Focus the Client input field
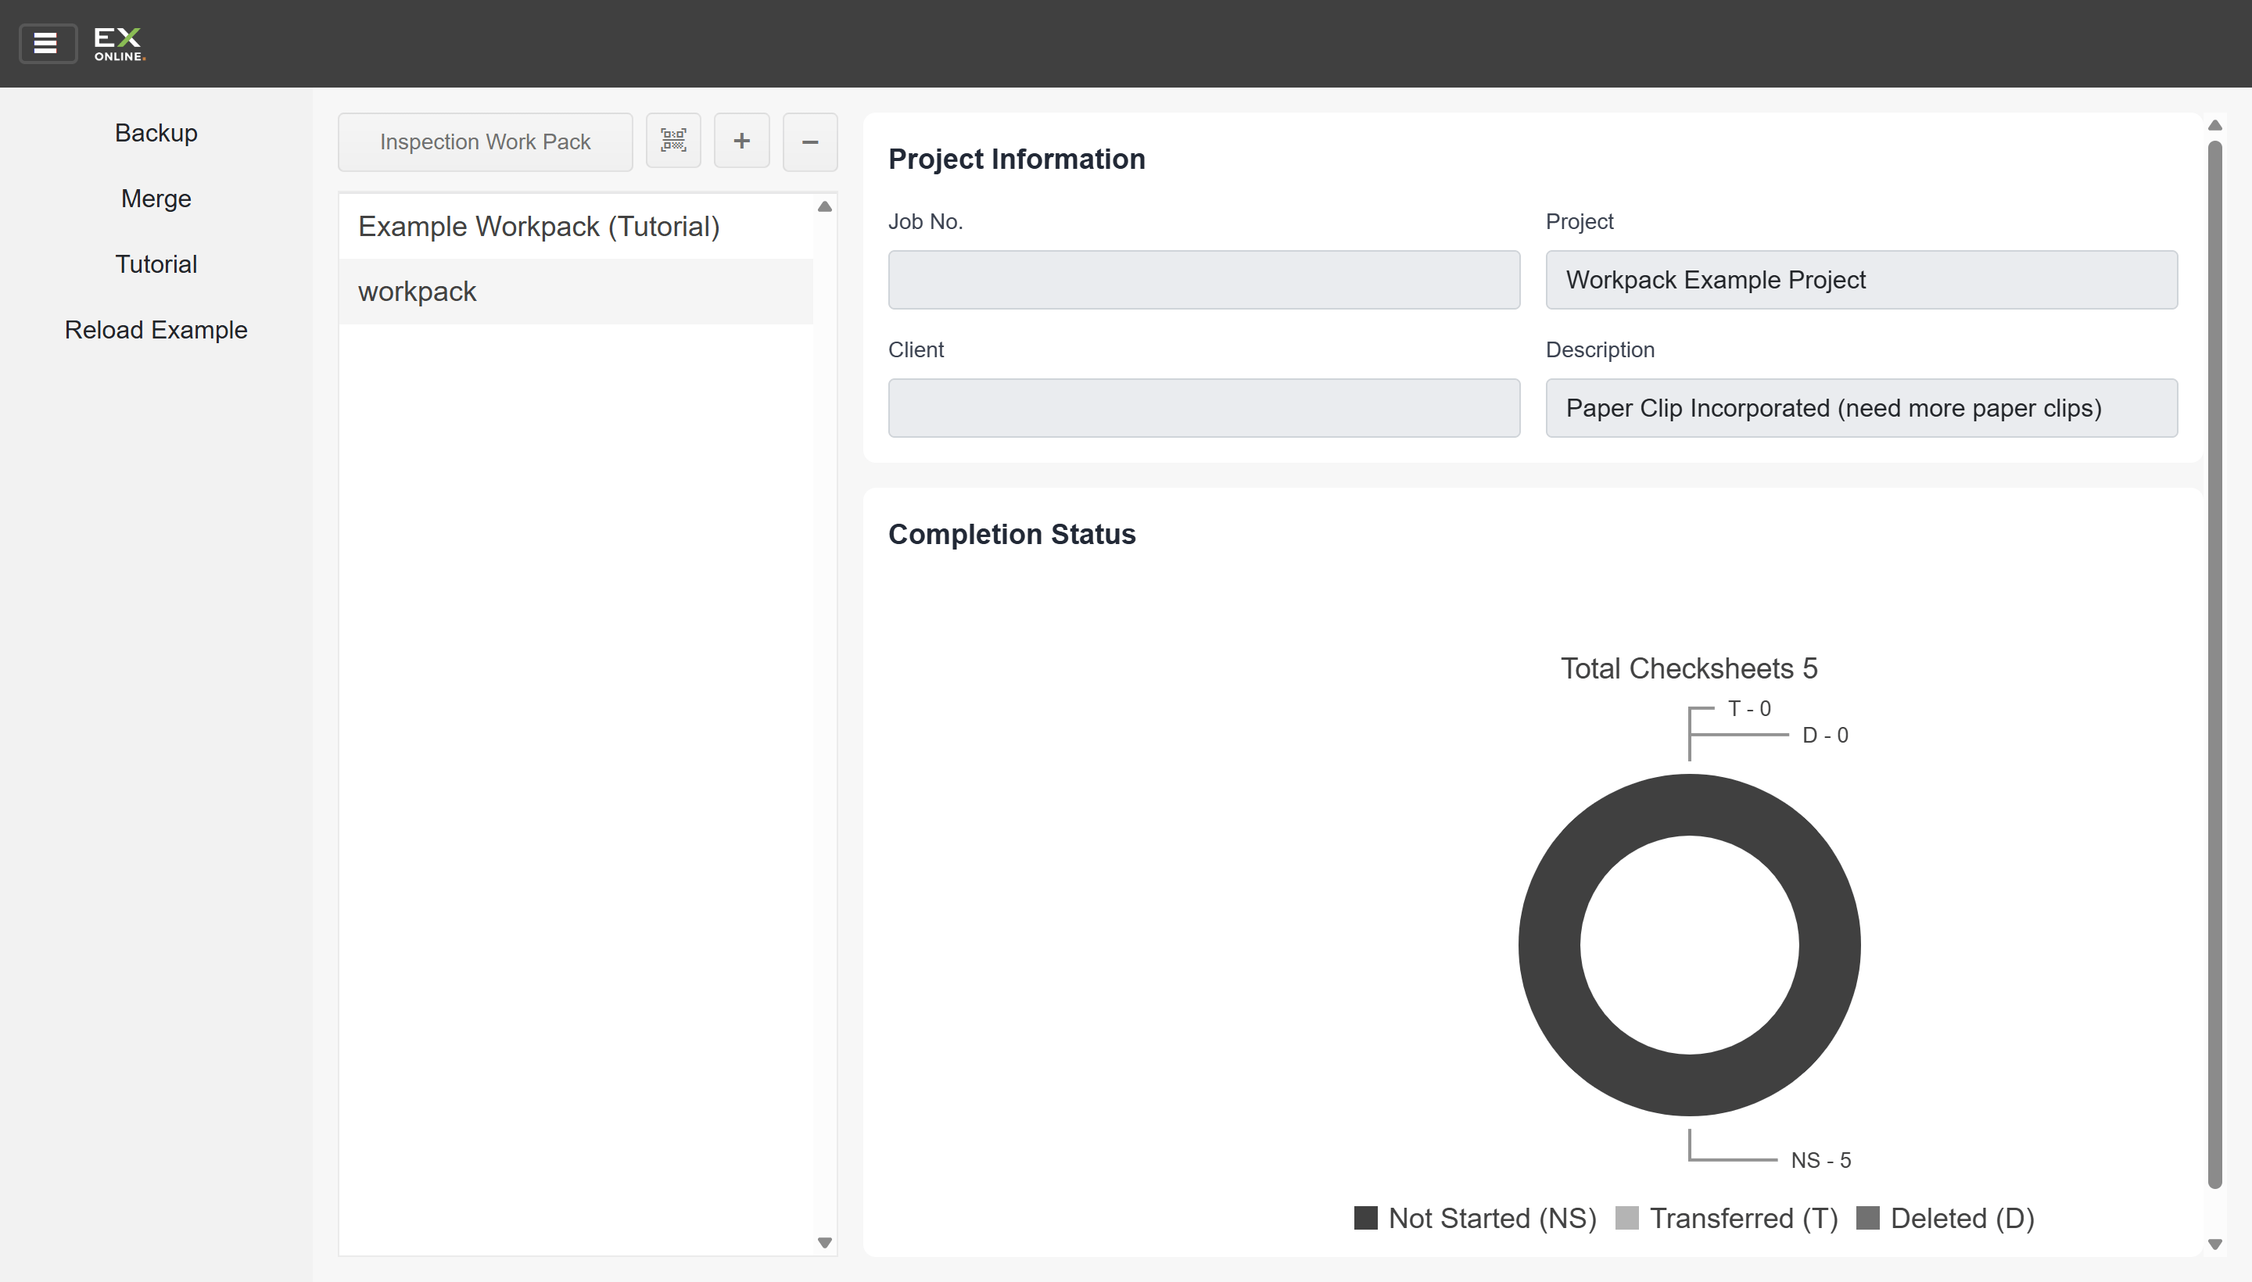The image size is (2252, 1282). point(1204,409)
